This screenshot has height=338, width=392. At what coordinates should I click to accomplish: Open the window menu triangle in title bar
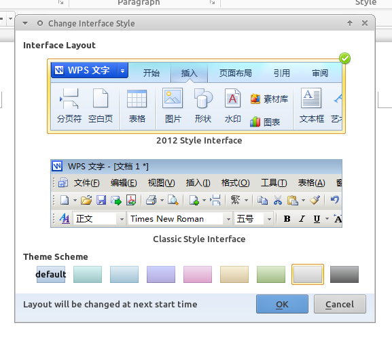25,23
